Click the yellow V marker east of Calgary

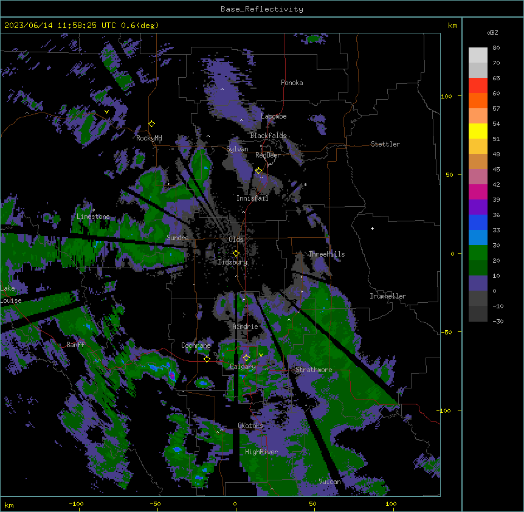[261, 355]
